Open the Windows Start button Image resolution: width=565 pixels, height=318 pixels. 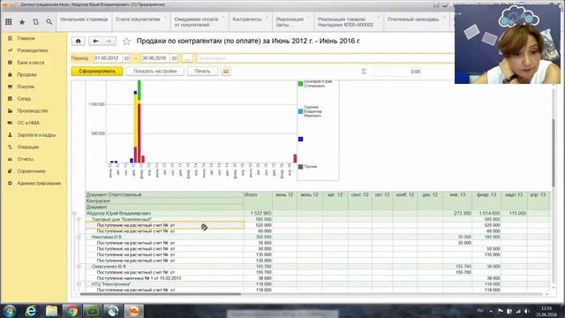[10, 311]
